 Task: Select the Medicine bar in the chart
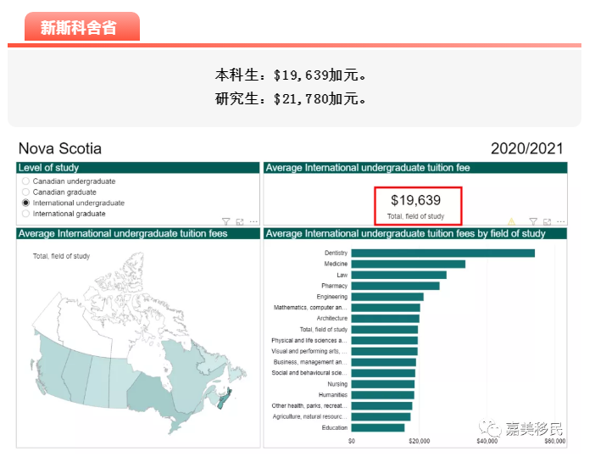pyautogui.click(x=408, y=264)
